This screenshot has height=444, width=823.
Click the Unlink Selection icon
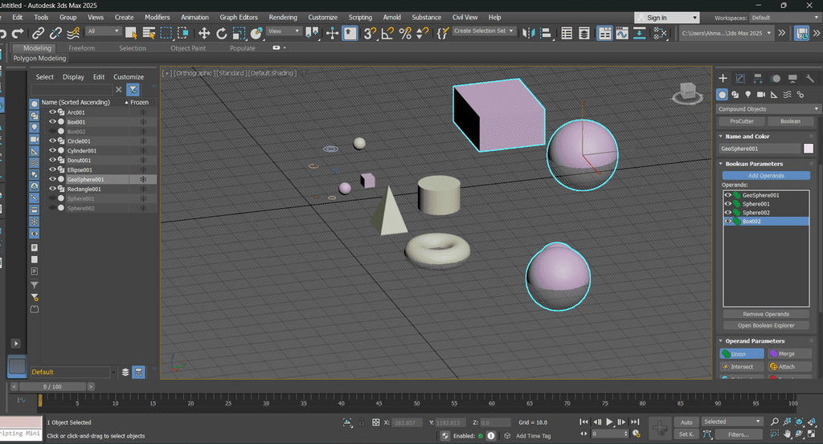tap(55, 34)
